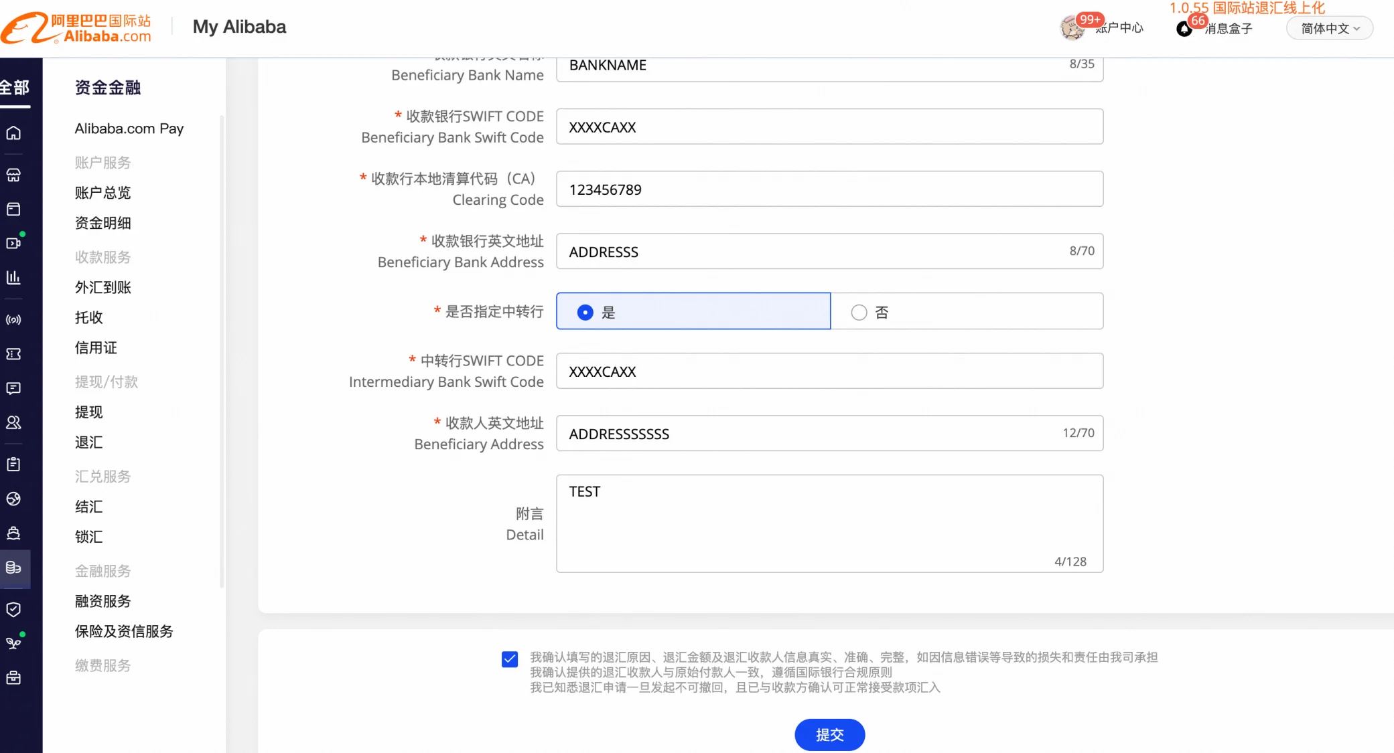
Task: Open the store icon in the sidebar
Action: [13, 175]
